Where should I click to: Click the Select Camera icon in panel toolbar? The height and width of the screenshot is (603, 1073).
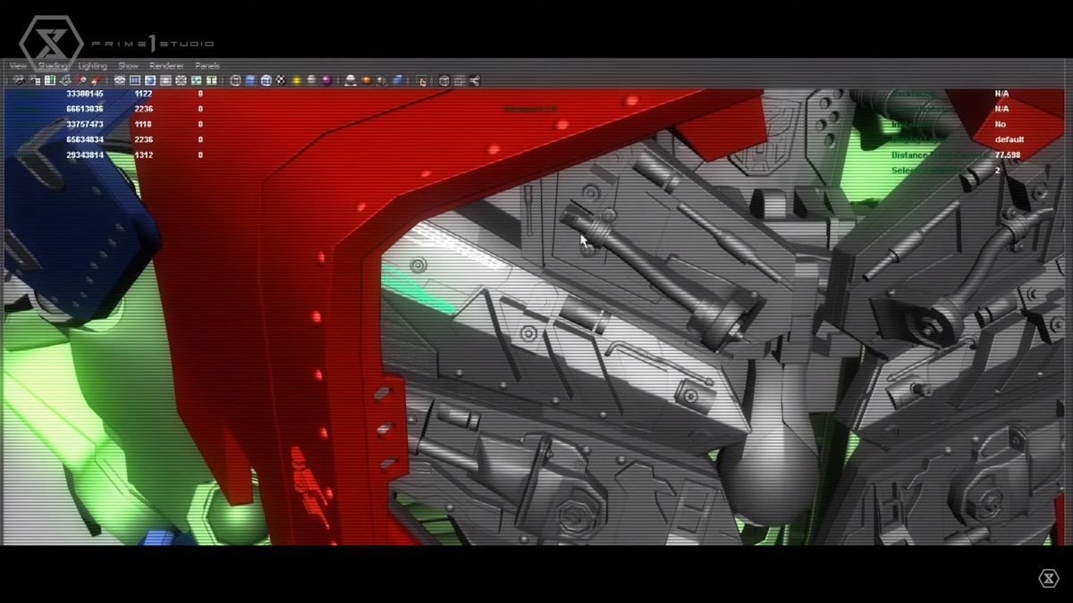click(x=18, y=80)
